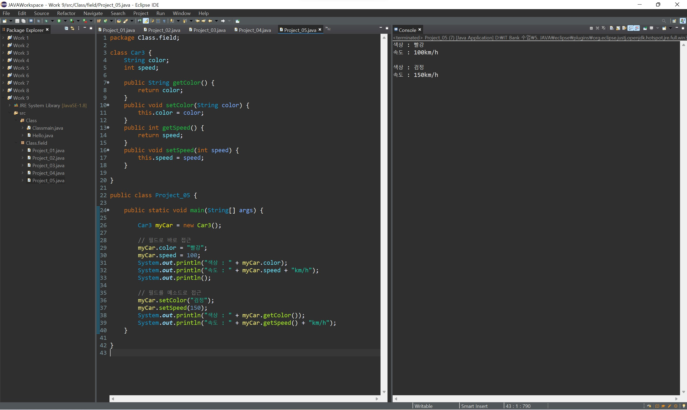The height and width of the screenshot is (410, 687).
Task: Switch to Project_03.java editor tab
Action: pyautogui.click(x=209, y=30)
